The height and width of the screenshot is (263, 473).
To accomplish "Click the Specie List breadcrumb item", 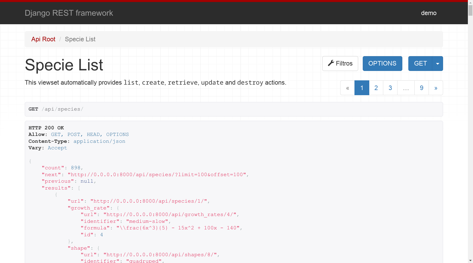I will tap(80, 39).
